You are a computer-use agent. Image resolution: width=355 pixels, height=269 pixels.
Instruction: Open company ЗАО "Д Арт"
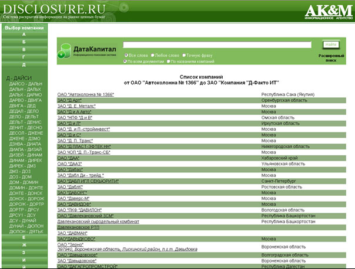[x=69, y=100]
